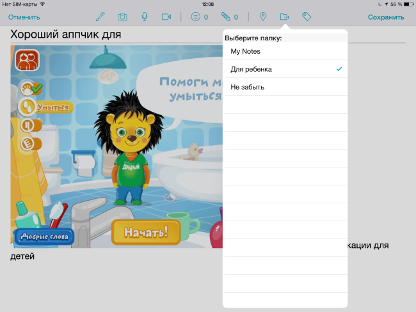The width and height of the screenshot is (416, 312).
Task: Tap the Выберите папку: header
Action: [x=253, y=38]
